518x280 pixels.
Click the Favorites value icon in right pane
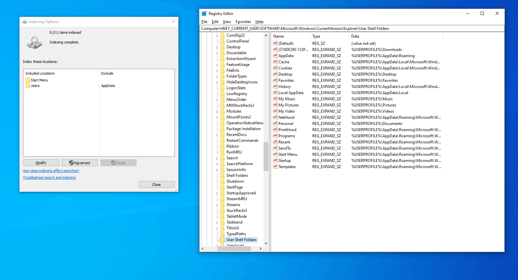pos(275,80)
